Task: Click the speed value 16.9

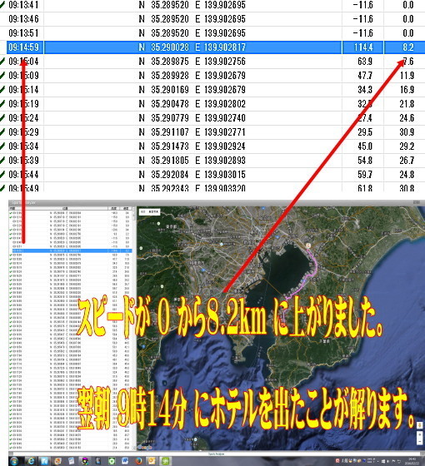Action: click(407, 90)
